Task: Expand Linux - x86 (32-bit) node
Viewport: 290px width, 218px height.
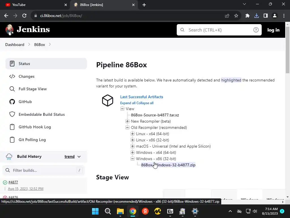Action: point(133,140)
